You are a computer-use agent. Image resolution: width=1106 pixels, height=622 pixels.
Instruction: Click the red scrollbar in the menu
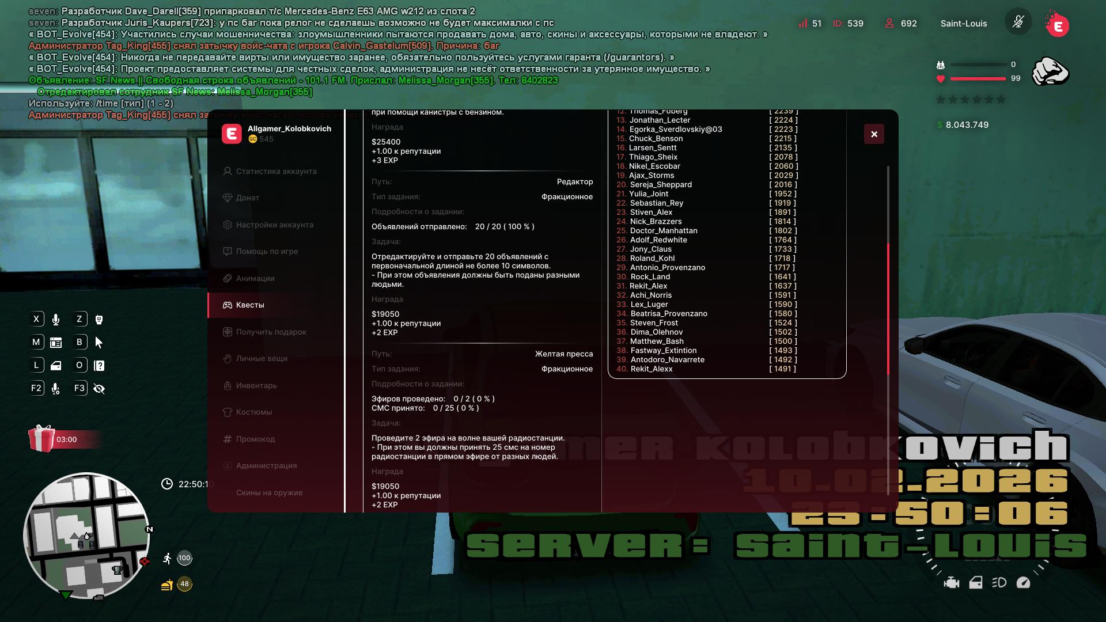click(x=888, y=308)
